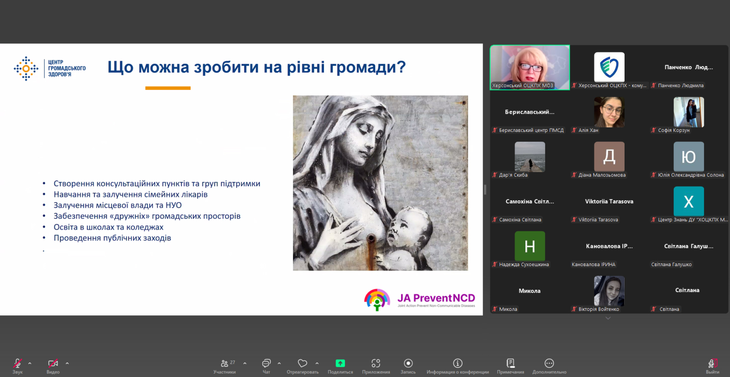Screen dimensions: 730x377
Task: Start recording with Запись button
Action: (408, 364)
